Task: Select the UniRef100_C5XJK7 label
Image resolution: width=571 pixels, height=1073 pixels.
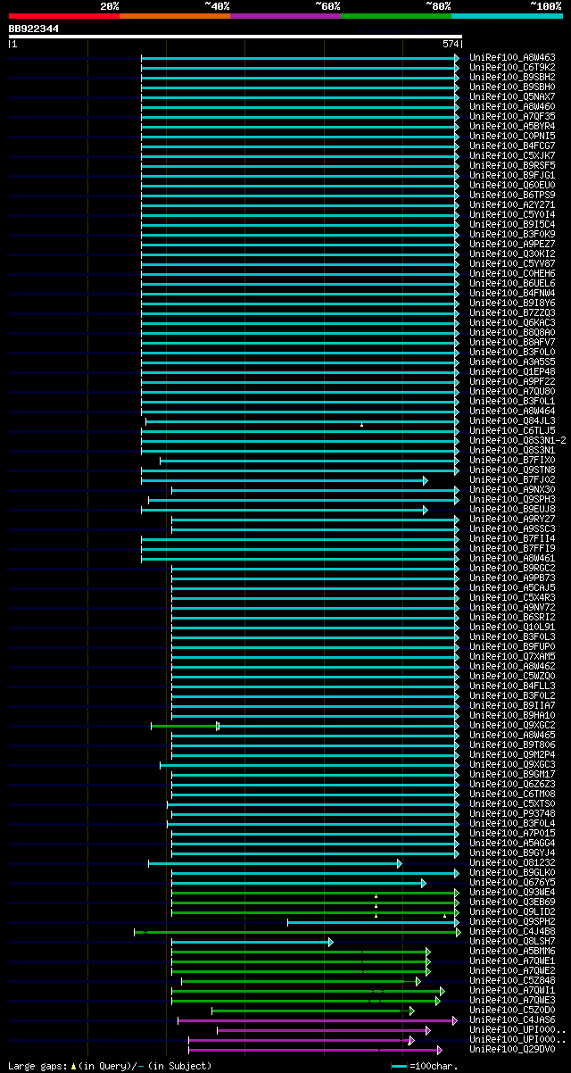Action: click(x=512, y=155)
